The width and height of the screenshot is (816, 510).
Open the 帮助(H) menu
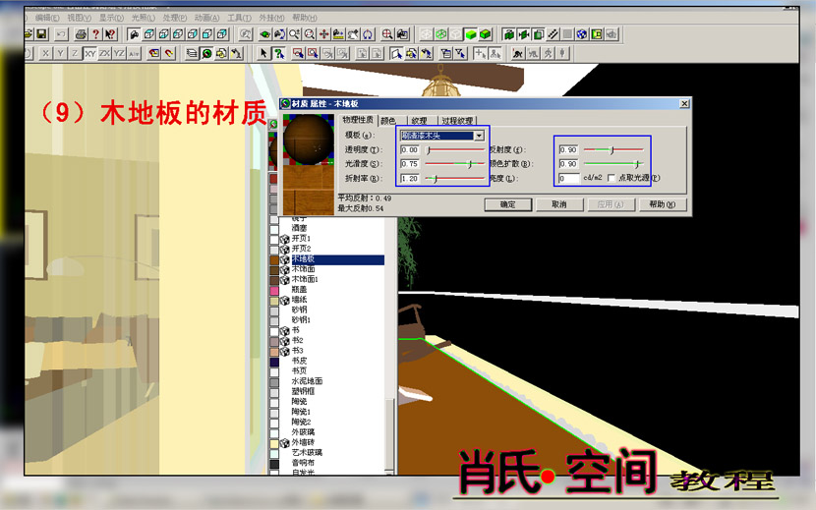(x=305, y=18)
